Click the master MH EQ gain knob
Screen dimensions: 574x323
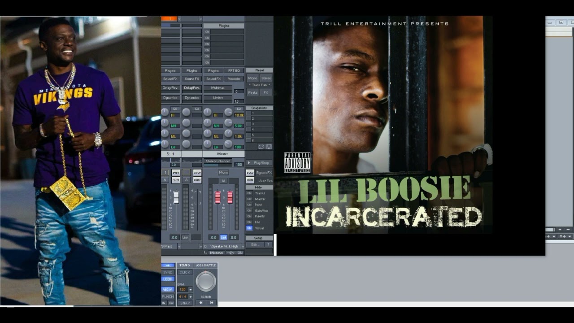click(208, 122)
